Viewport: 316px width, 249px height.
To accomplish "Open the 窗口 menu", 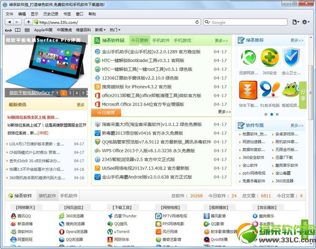I will click(x=79, y=14).
